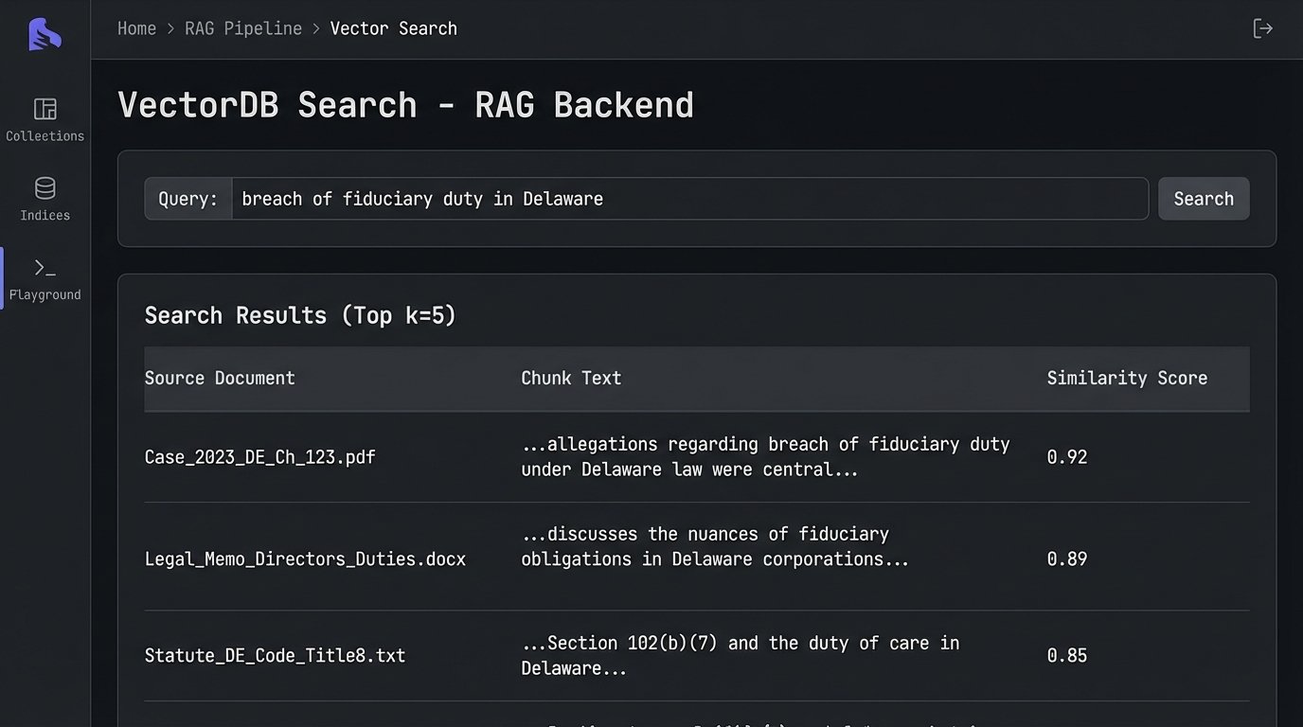Screen dimensions: 1303x727
Task: Click inside the query input field
Action: (x=663, y=198)
